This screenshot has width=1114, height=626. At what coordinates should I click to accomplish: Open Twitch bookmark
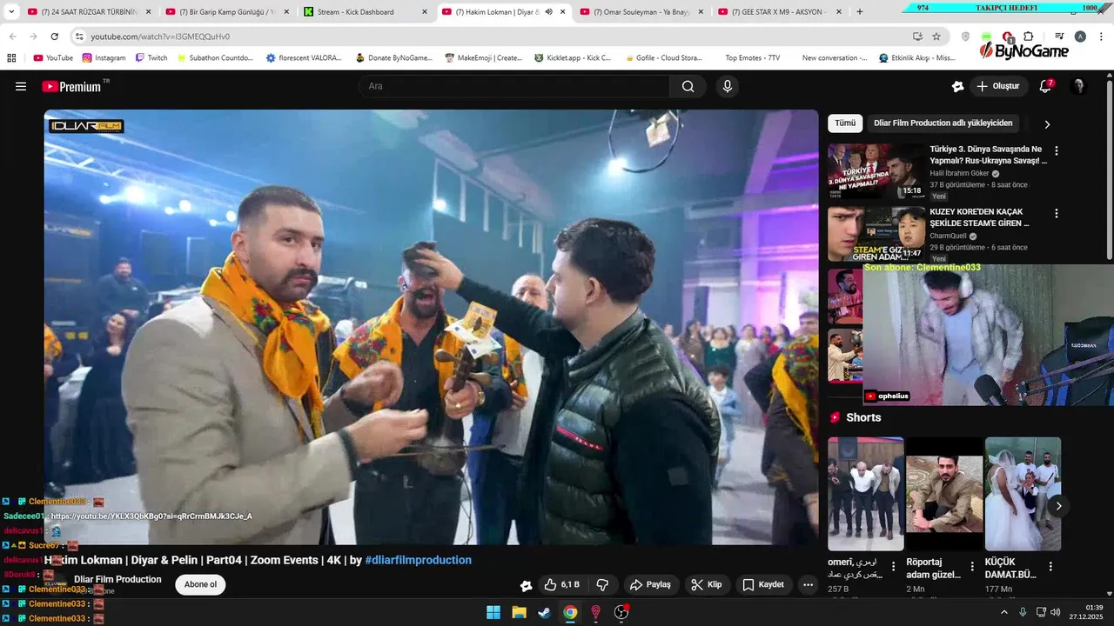click(151, 57)
